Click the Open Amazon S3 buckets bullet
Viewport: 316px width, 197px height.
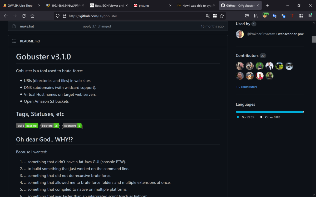(x=46, y=101)
